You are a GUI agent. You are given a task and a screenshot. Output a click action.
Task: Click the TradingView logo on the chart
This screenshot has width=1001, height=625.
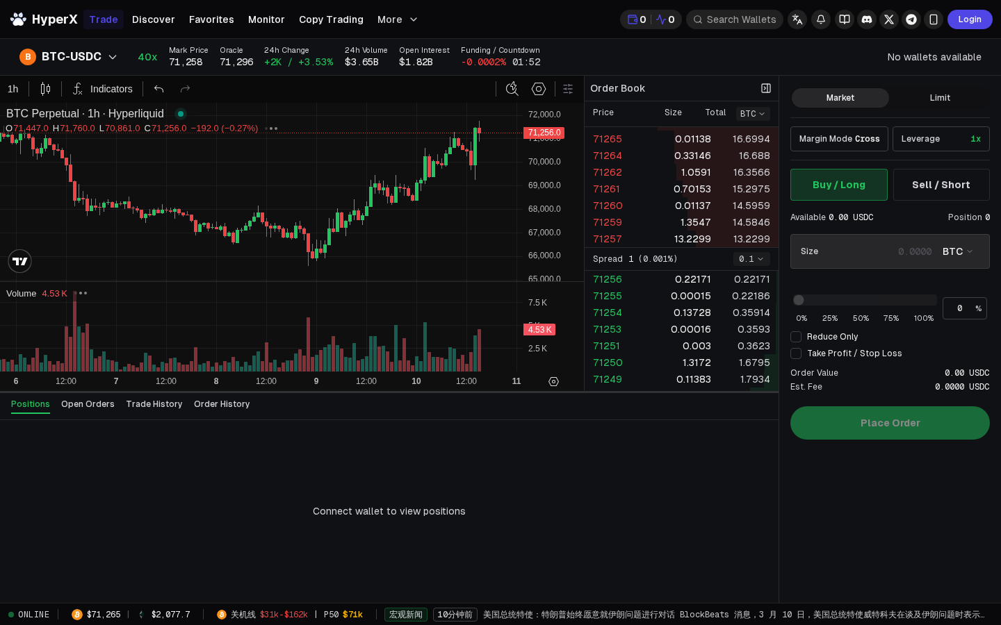[19, 261]
